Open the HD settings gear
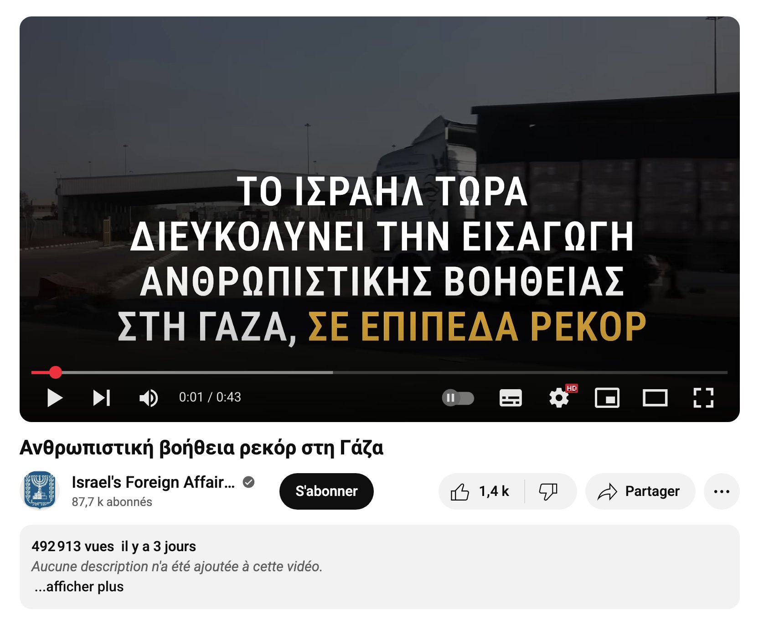Screen dimensions: 764x626 click(x=560, y=398)
